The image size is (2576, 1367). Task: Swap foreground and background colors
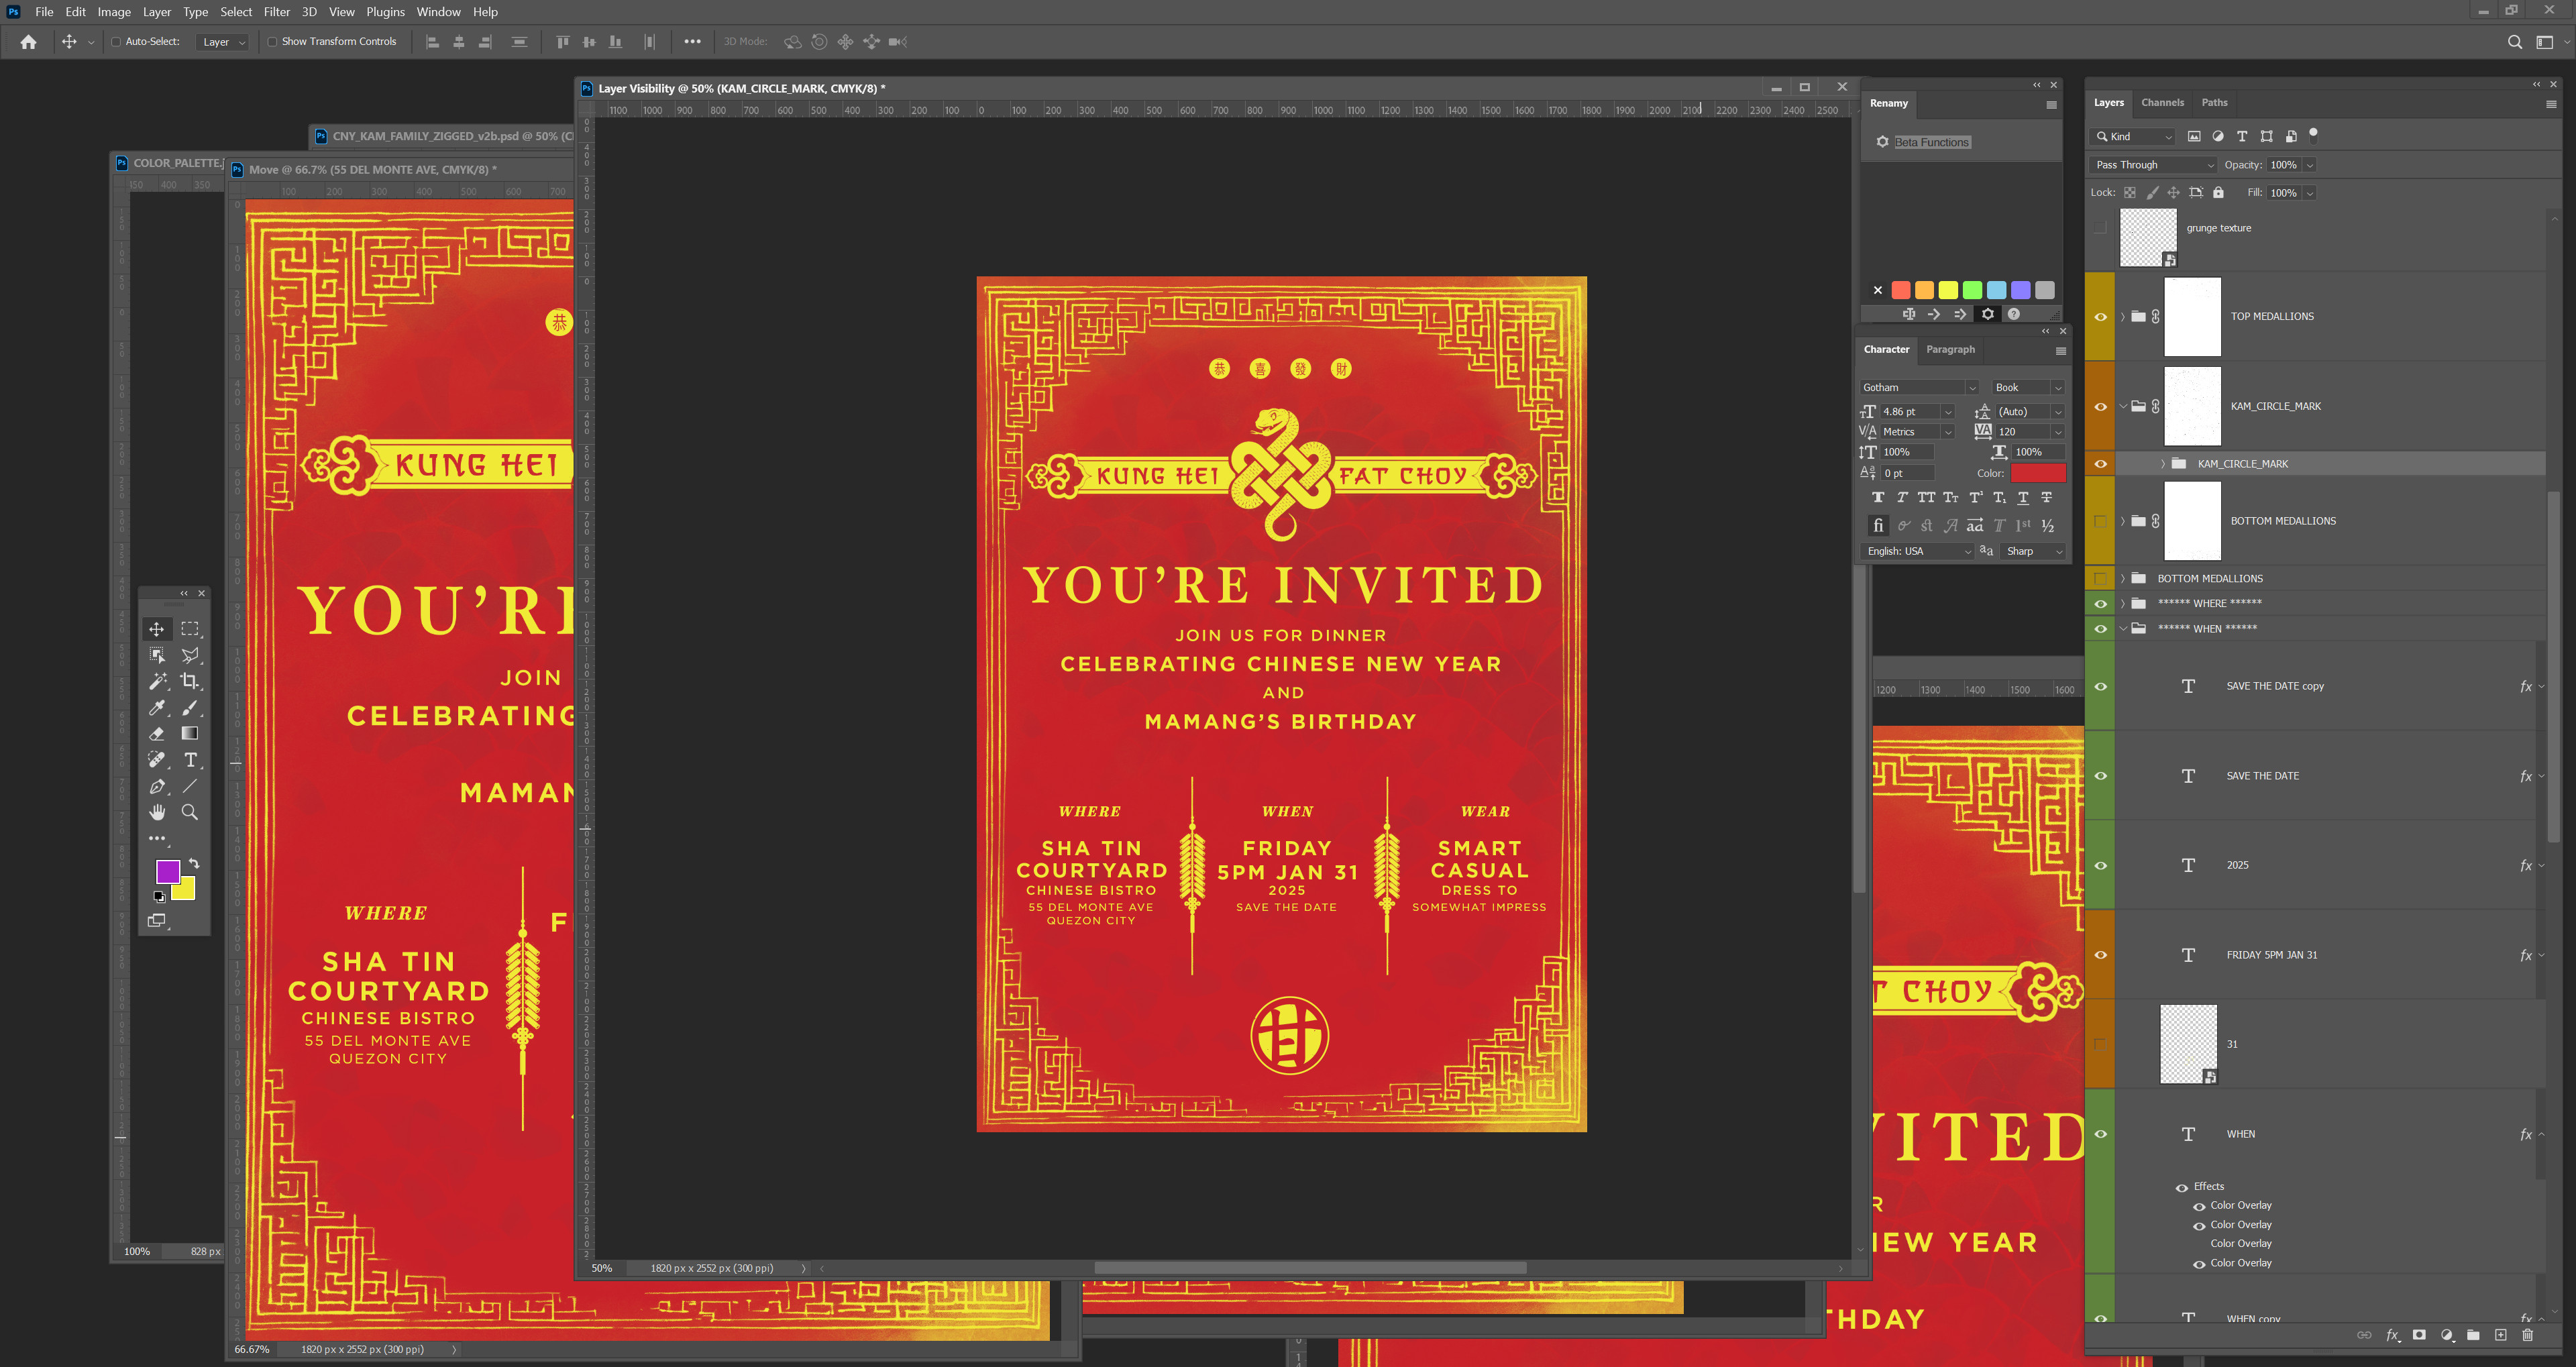[x=194, y=863]
